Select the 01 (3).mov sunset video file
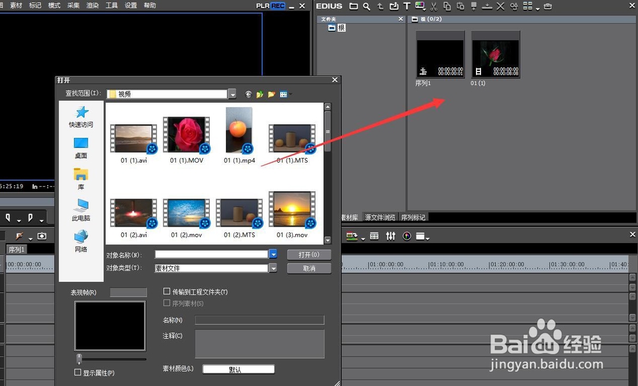The width and height of the screenshot is (638, 386). tap(292, 214)
